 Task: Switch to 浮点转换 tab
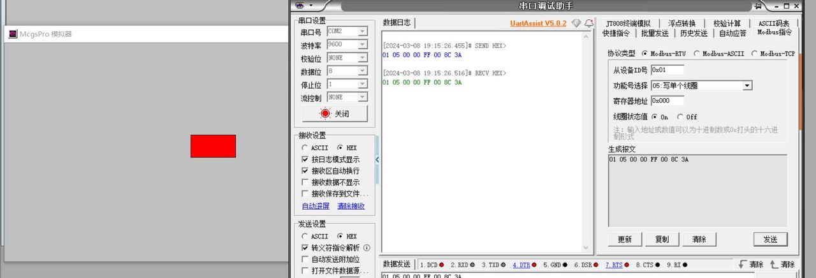(682, 24)
